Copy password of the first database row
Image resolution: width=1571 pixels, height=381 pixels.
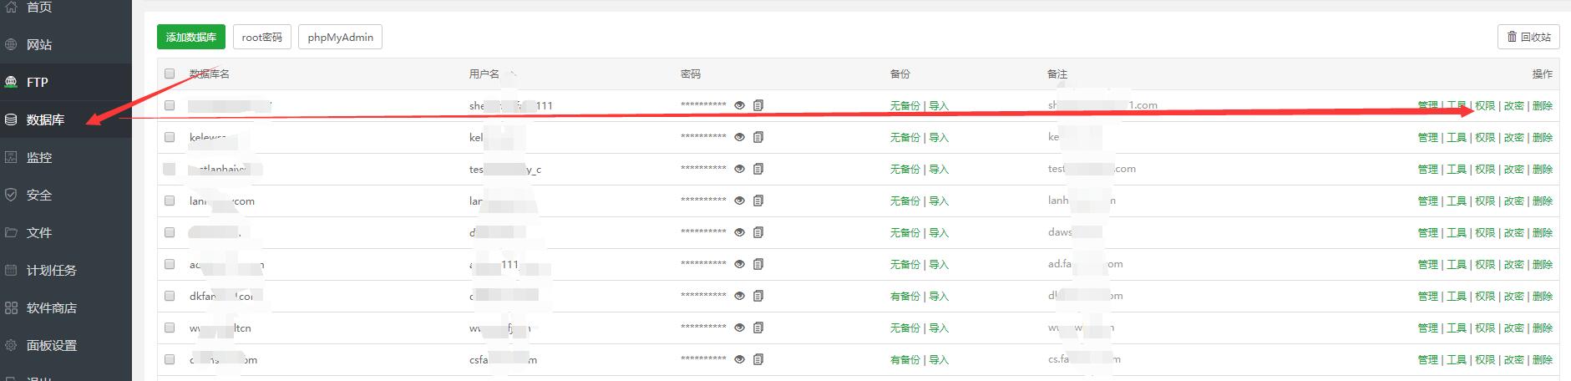pos(758,105)
